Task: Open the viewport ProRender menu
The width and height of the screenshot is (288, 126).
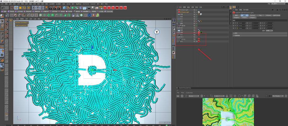Action: [x=45, y=19]
